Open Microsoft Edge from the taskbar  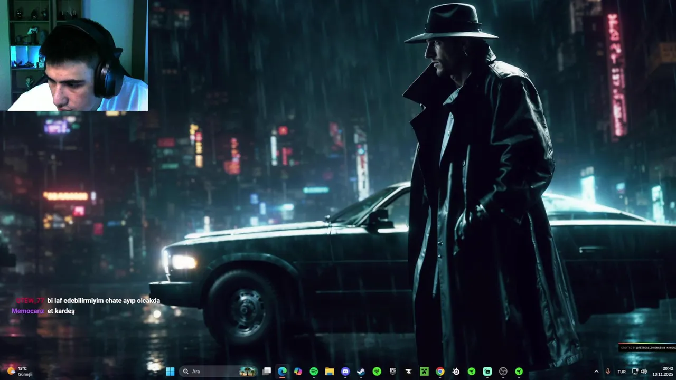point(283,372)
